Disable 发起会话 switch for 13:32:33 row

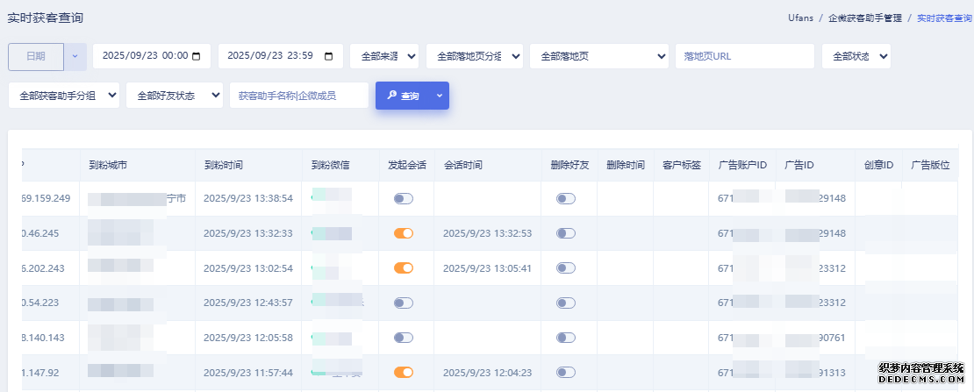click(x=404, y=233)
